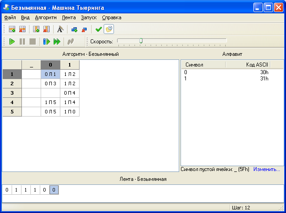This screenshot has height=213, width=286.
Task: Click the highlighted current tape cell
Action: point(54,190)
